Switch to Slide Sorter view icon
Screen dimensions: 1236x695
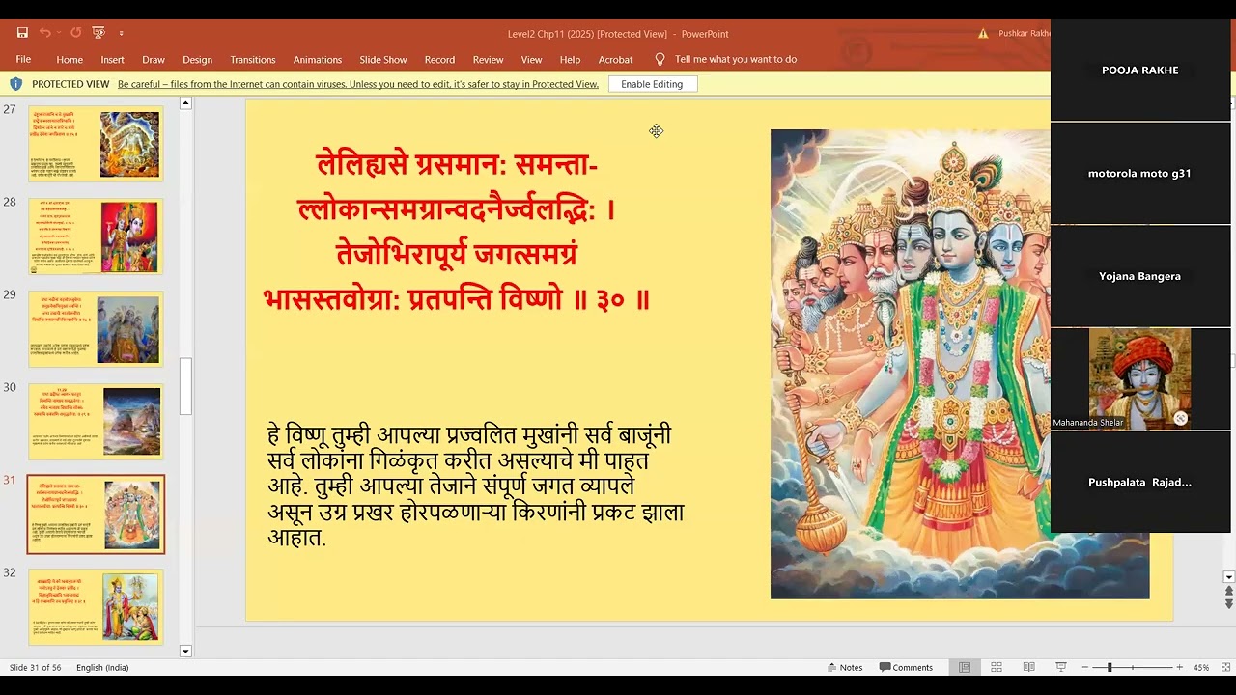[x=997, y=668]
